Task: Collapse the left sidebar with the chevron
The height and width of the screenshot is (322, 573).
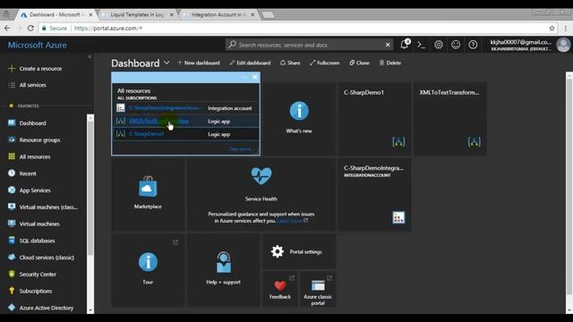Action: 90,56
